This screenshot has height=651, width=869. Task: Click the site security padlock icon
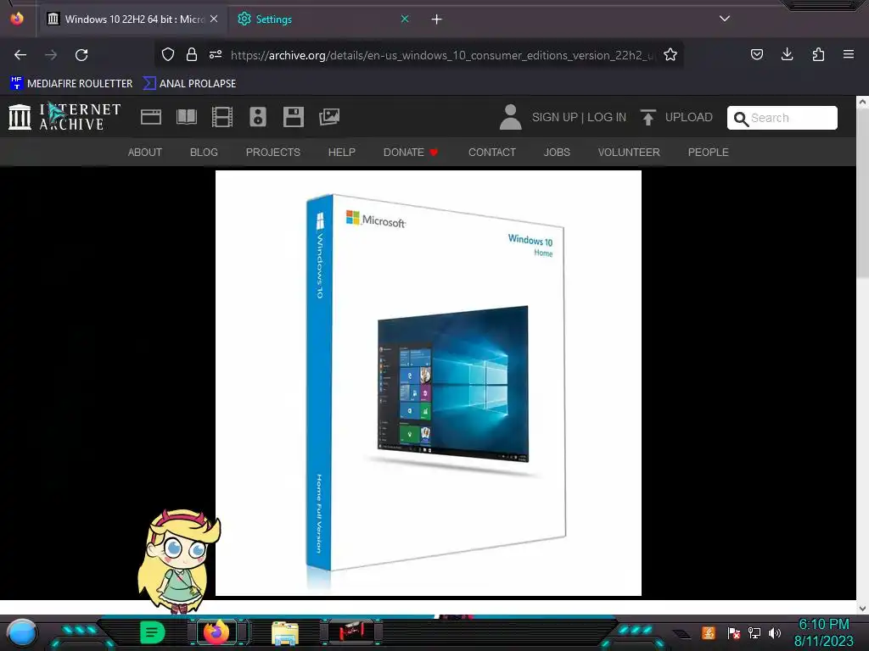[x=192, y=54]
